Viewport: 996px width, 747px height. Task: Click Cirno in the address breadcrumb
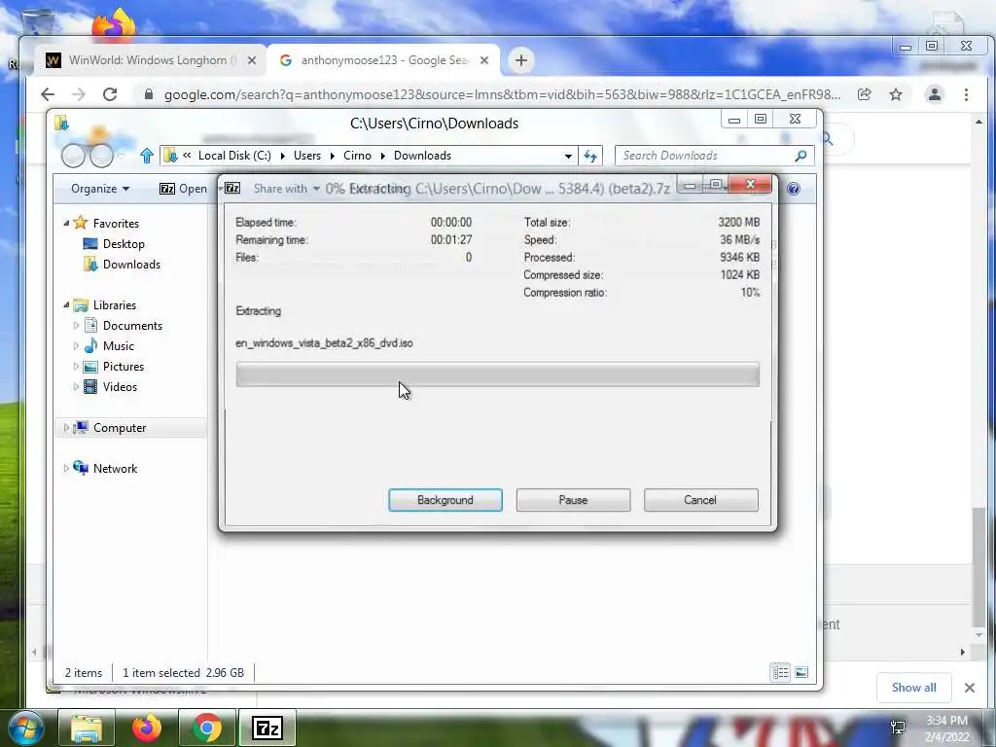click(357, 156)
